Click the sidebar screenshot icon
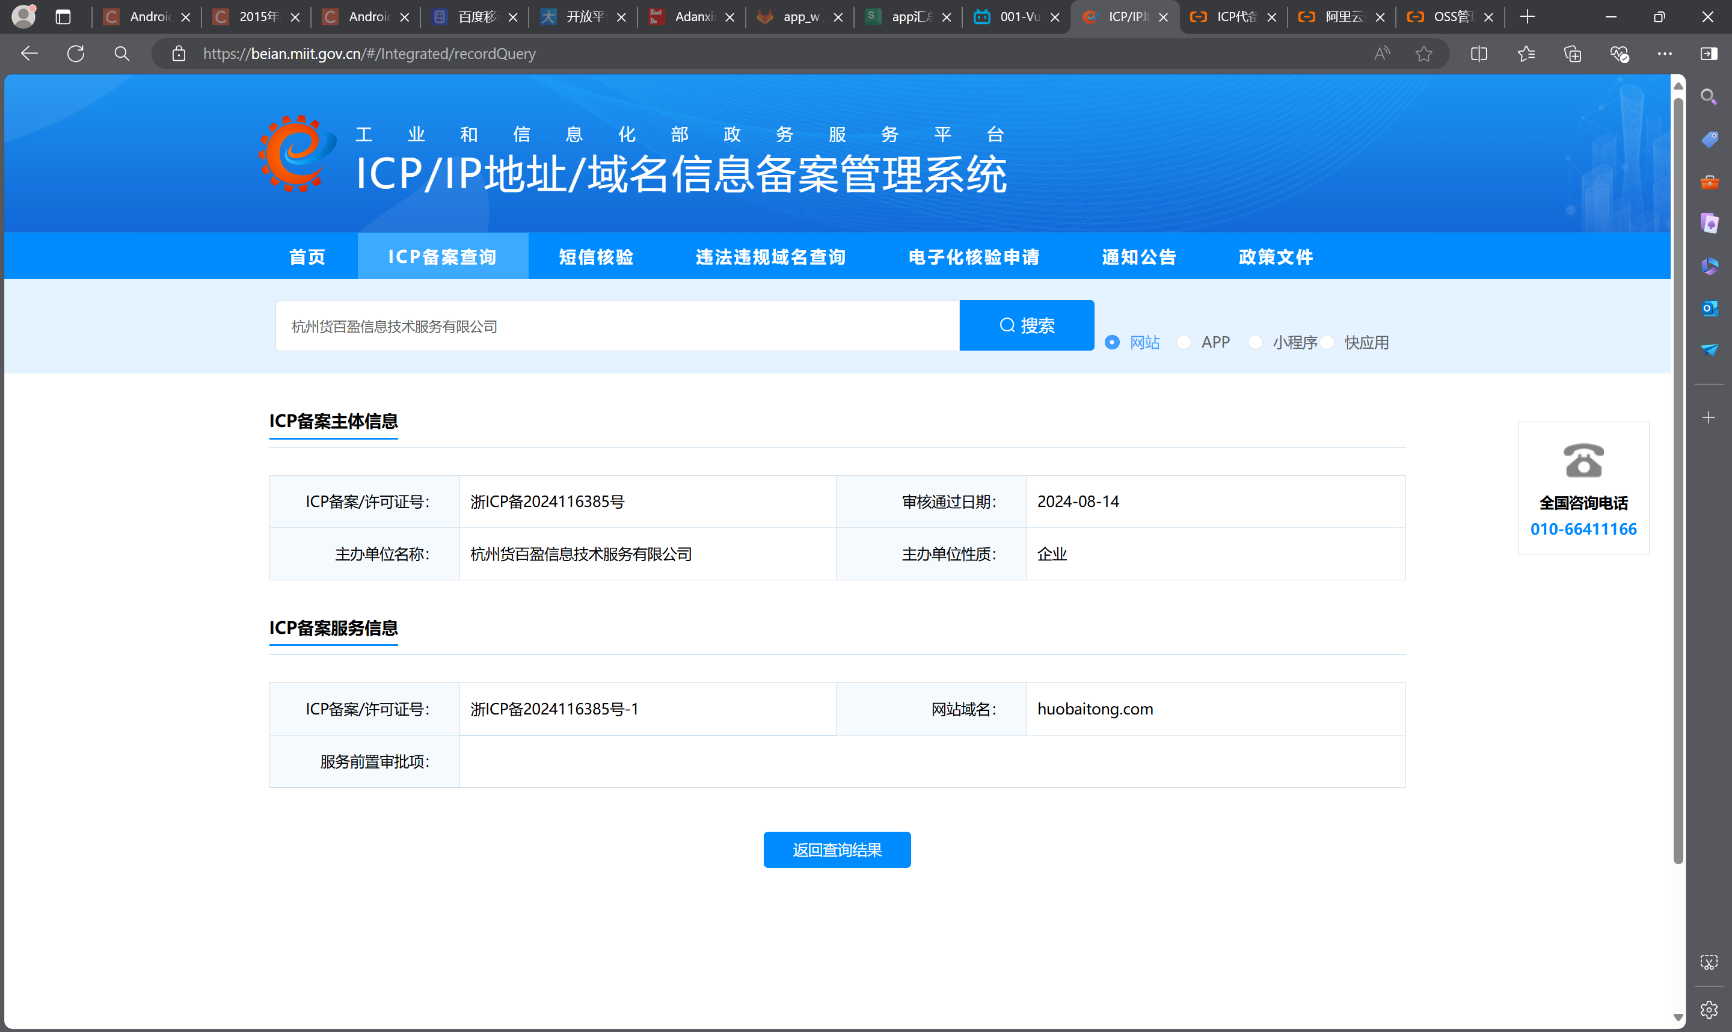1732x1032 pixels. 1709,962
